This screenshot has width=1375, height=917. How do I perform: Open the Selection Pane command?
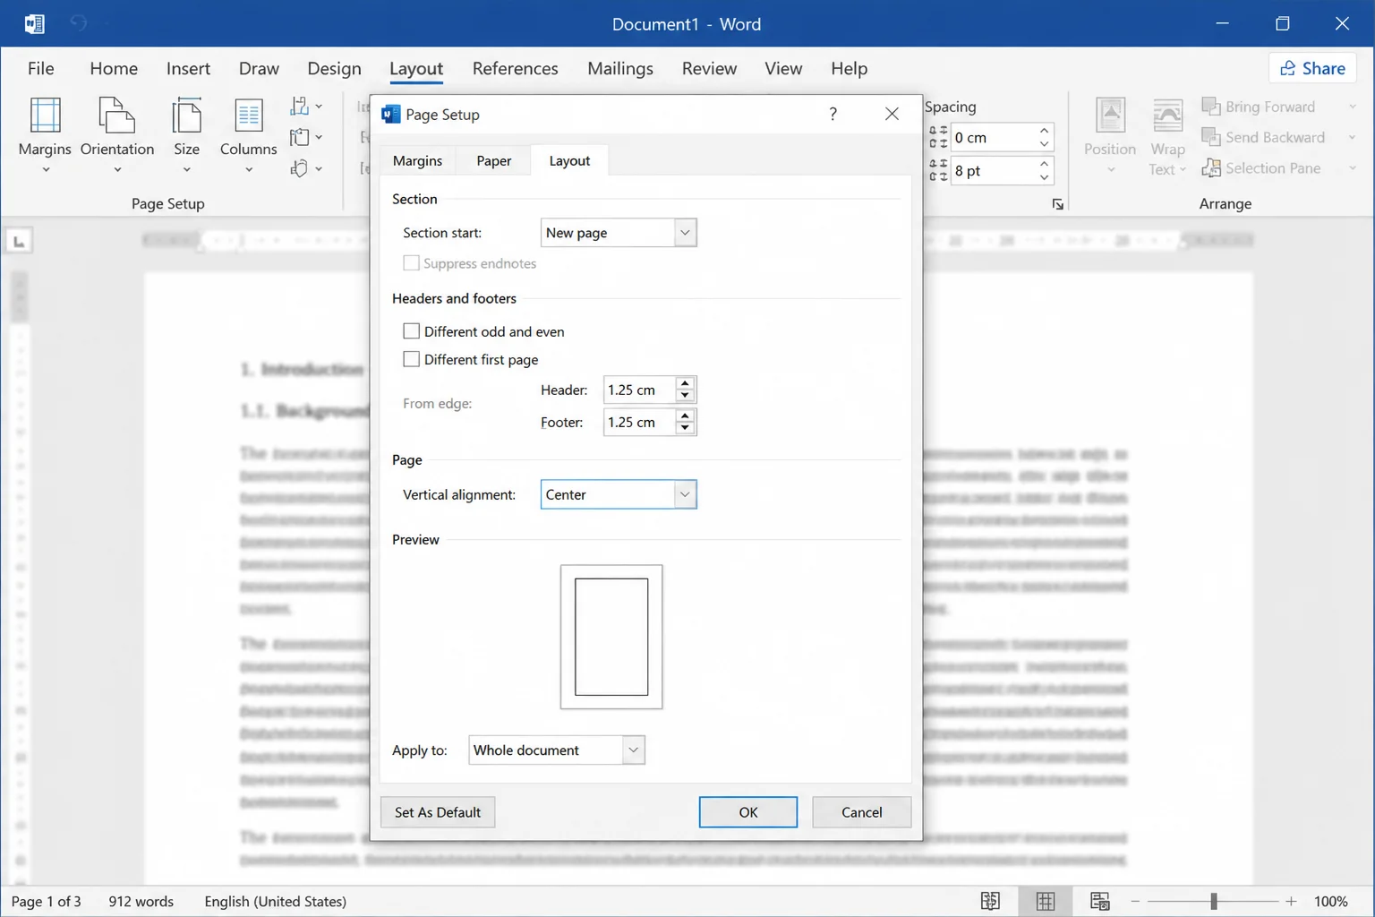pyautogui.click(x=1261, y=167)
